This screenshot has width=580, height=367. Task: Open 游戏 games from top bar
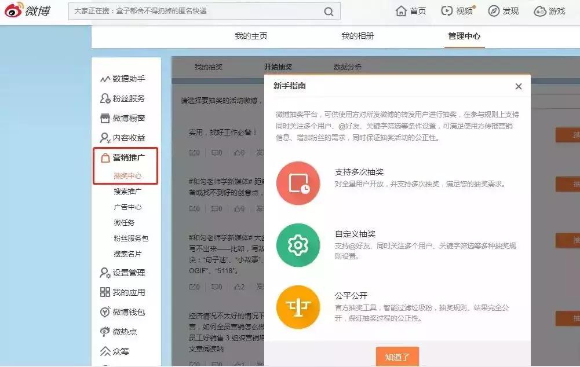[549, 10]
